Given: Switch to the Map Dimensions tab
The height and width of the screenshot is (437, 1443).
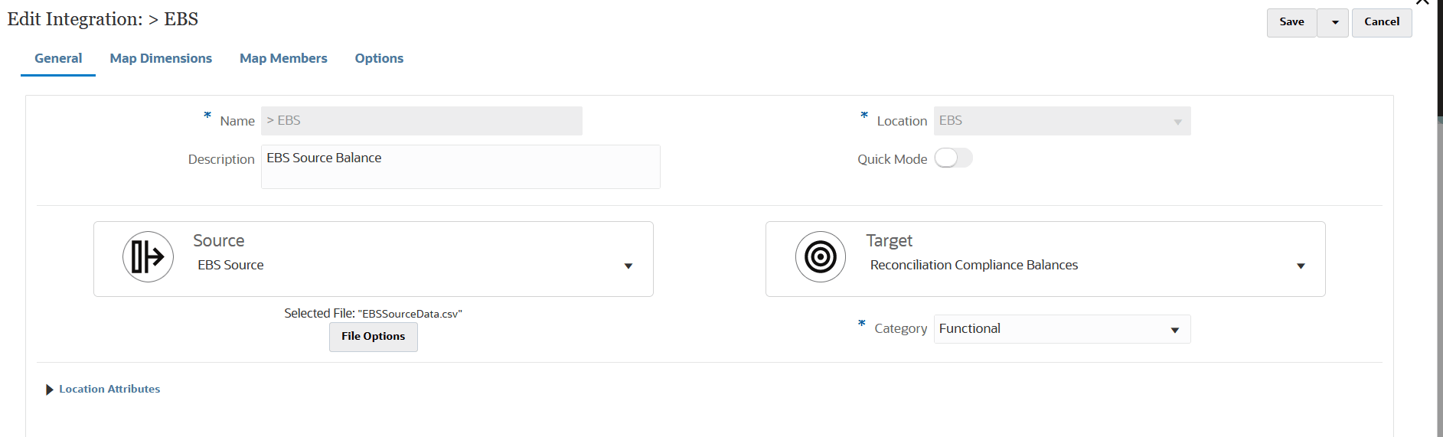Looking at the screenshot, I should tap(161, 58).
